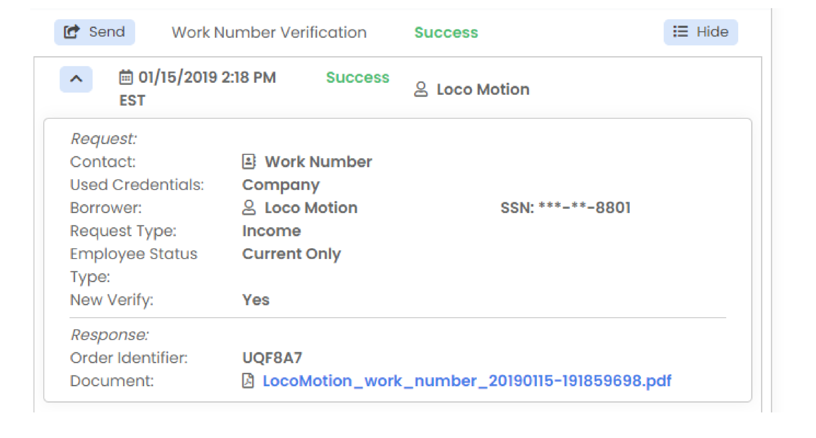Click the Order Identifier value UQF8A7
The image size is (816, 438).
pyautogui.click(x=273, y=357)
